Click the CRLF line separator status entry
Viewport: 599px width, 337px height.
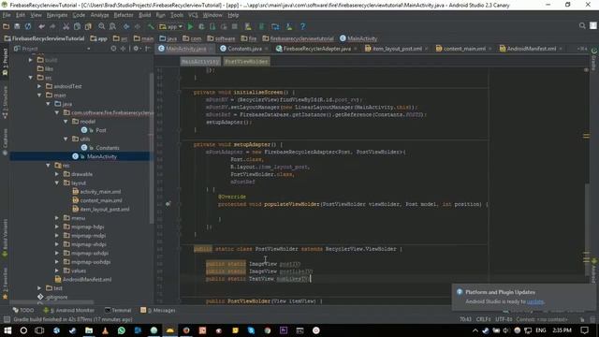click(483, 319)
